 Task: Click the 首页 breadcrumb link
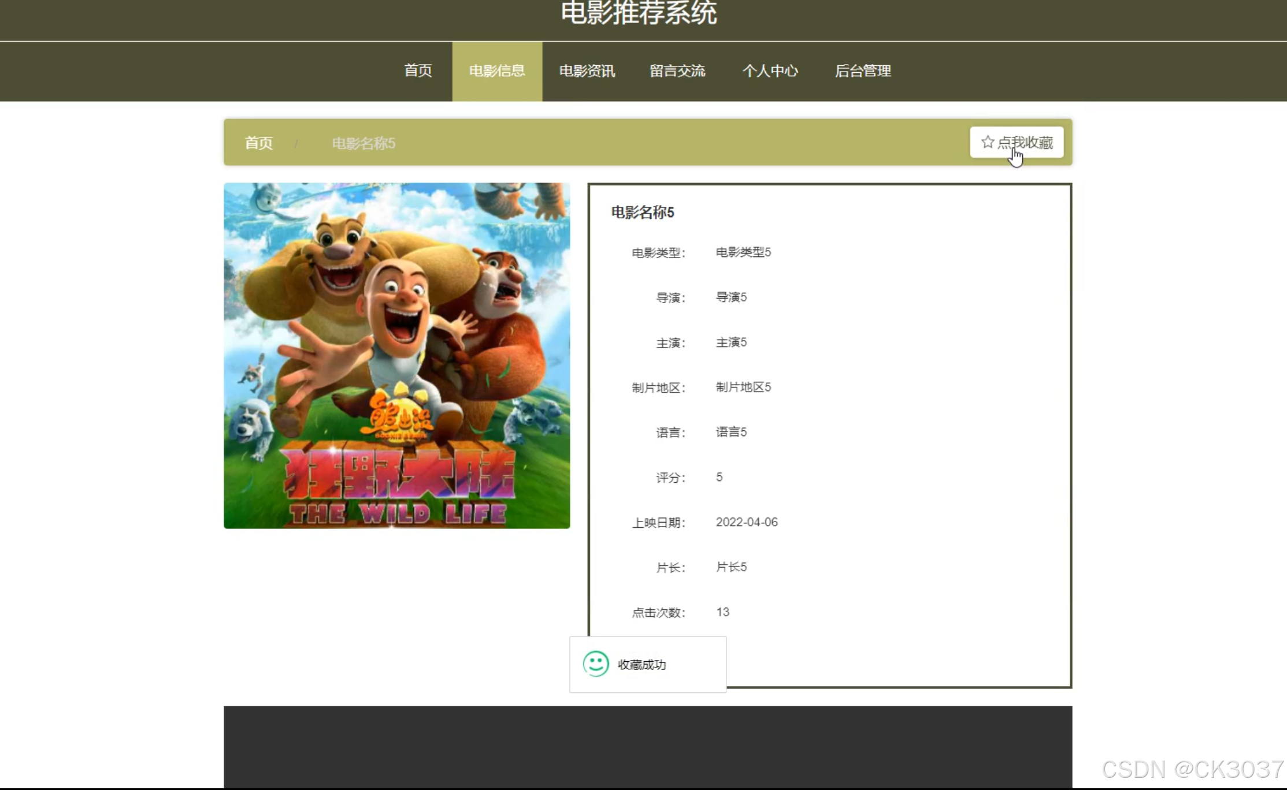coord(258,143)
